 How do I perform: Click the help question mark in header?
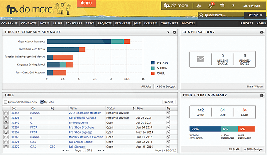click(233, 6)
